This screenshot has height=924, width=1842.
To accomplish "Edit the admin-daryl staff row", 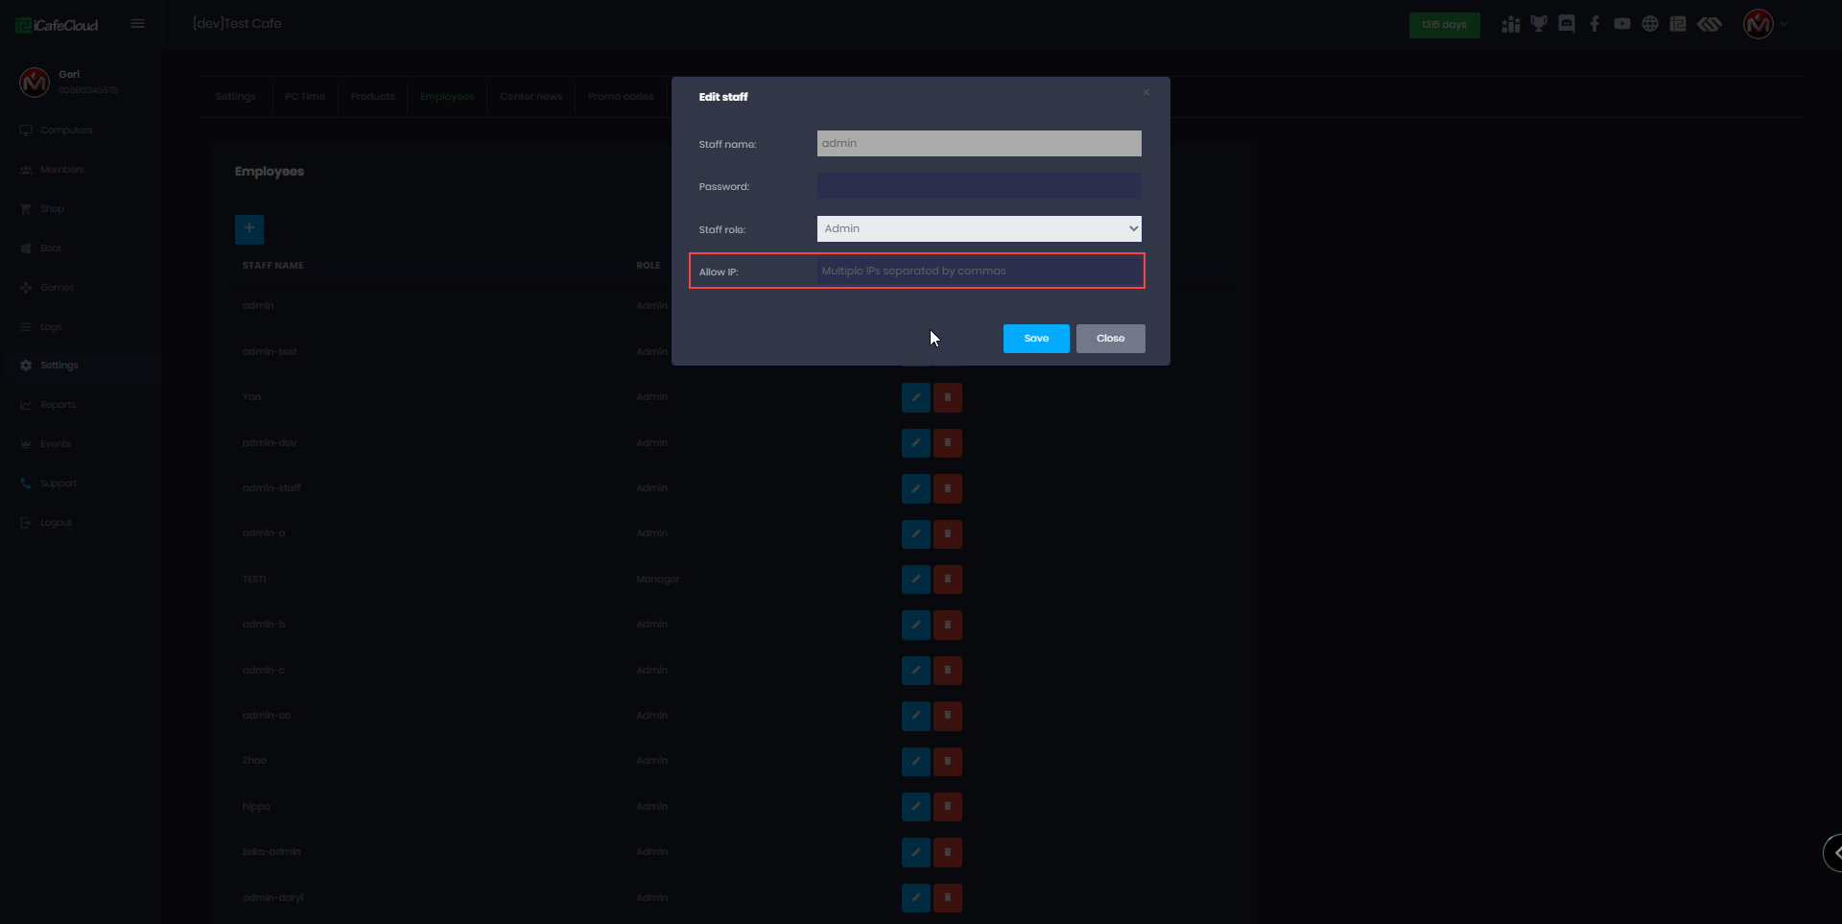I will [916, 898].
